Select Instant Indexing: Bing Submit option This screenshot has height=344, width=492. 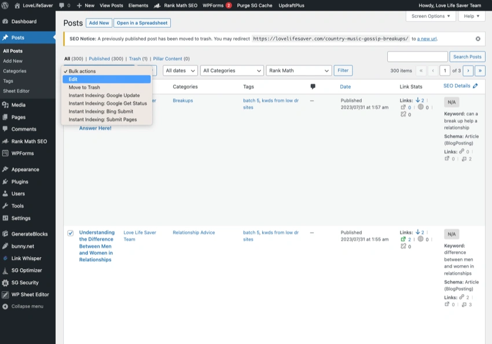pyautogui.click(x=101, y=111)
